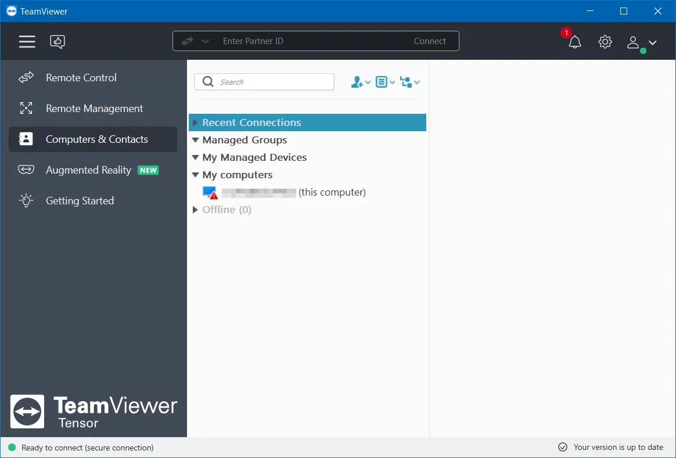
Task: Open Remote Management section
Action: click(x=93, y=108)
